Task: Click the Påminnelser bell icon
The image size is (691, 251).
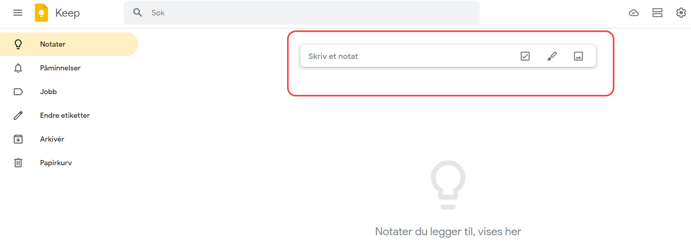Action: click(x=18, y=68)
